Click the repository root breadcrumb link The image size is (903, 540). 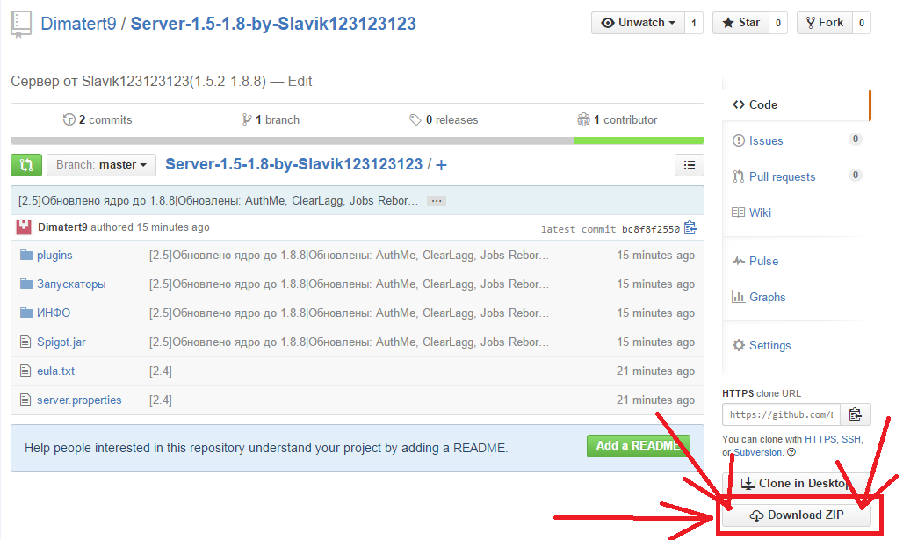click(x=293, y=164)
